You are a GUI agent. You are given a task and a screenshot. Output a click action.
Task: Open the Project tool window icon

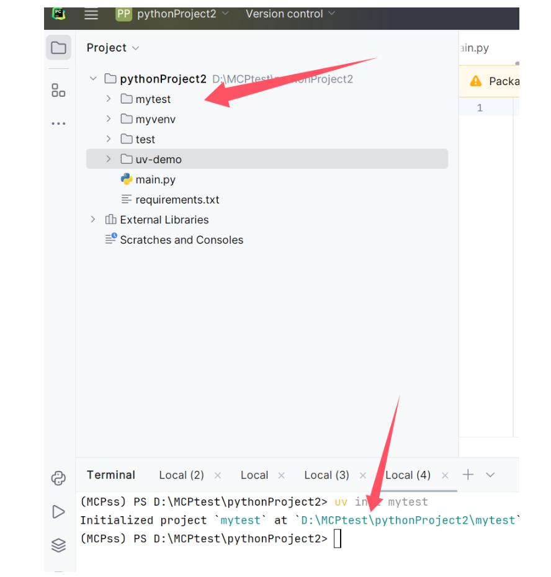point(58,47)
